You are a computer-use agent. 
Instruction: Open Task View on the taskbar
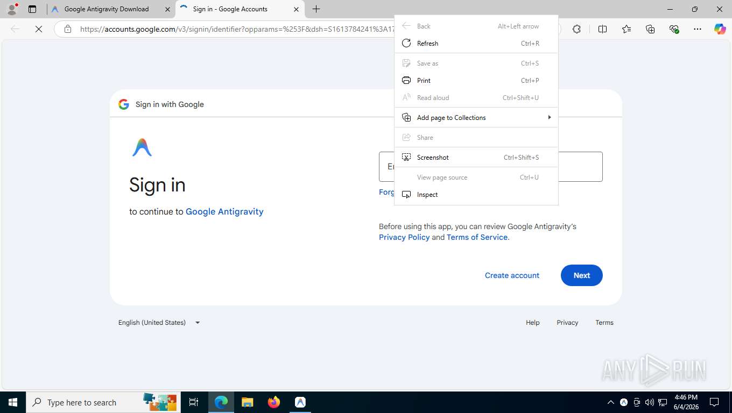[194, 402]
